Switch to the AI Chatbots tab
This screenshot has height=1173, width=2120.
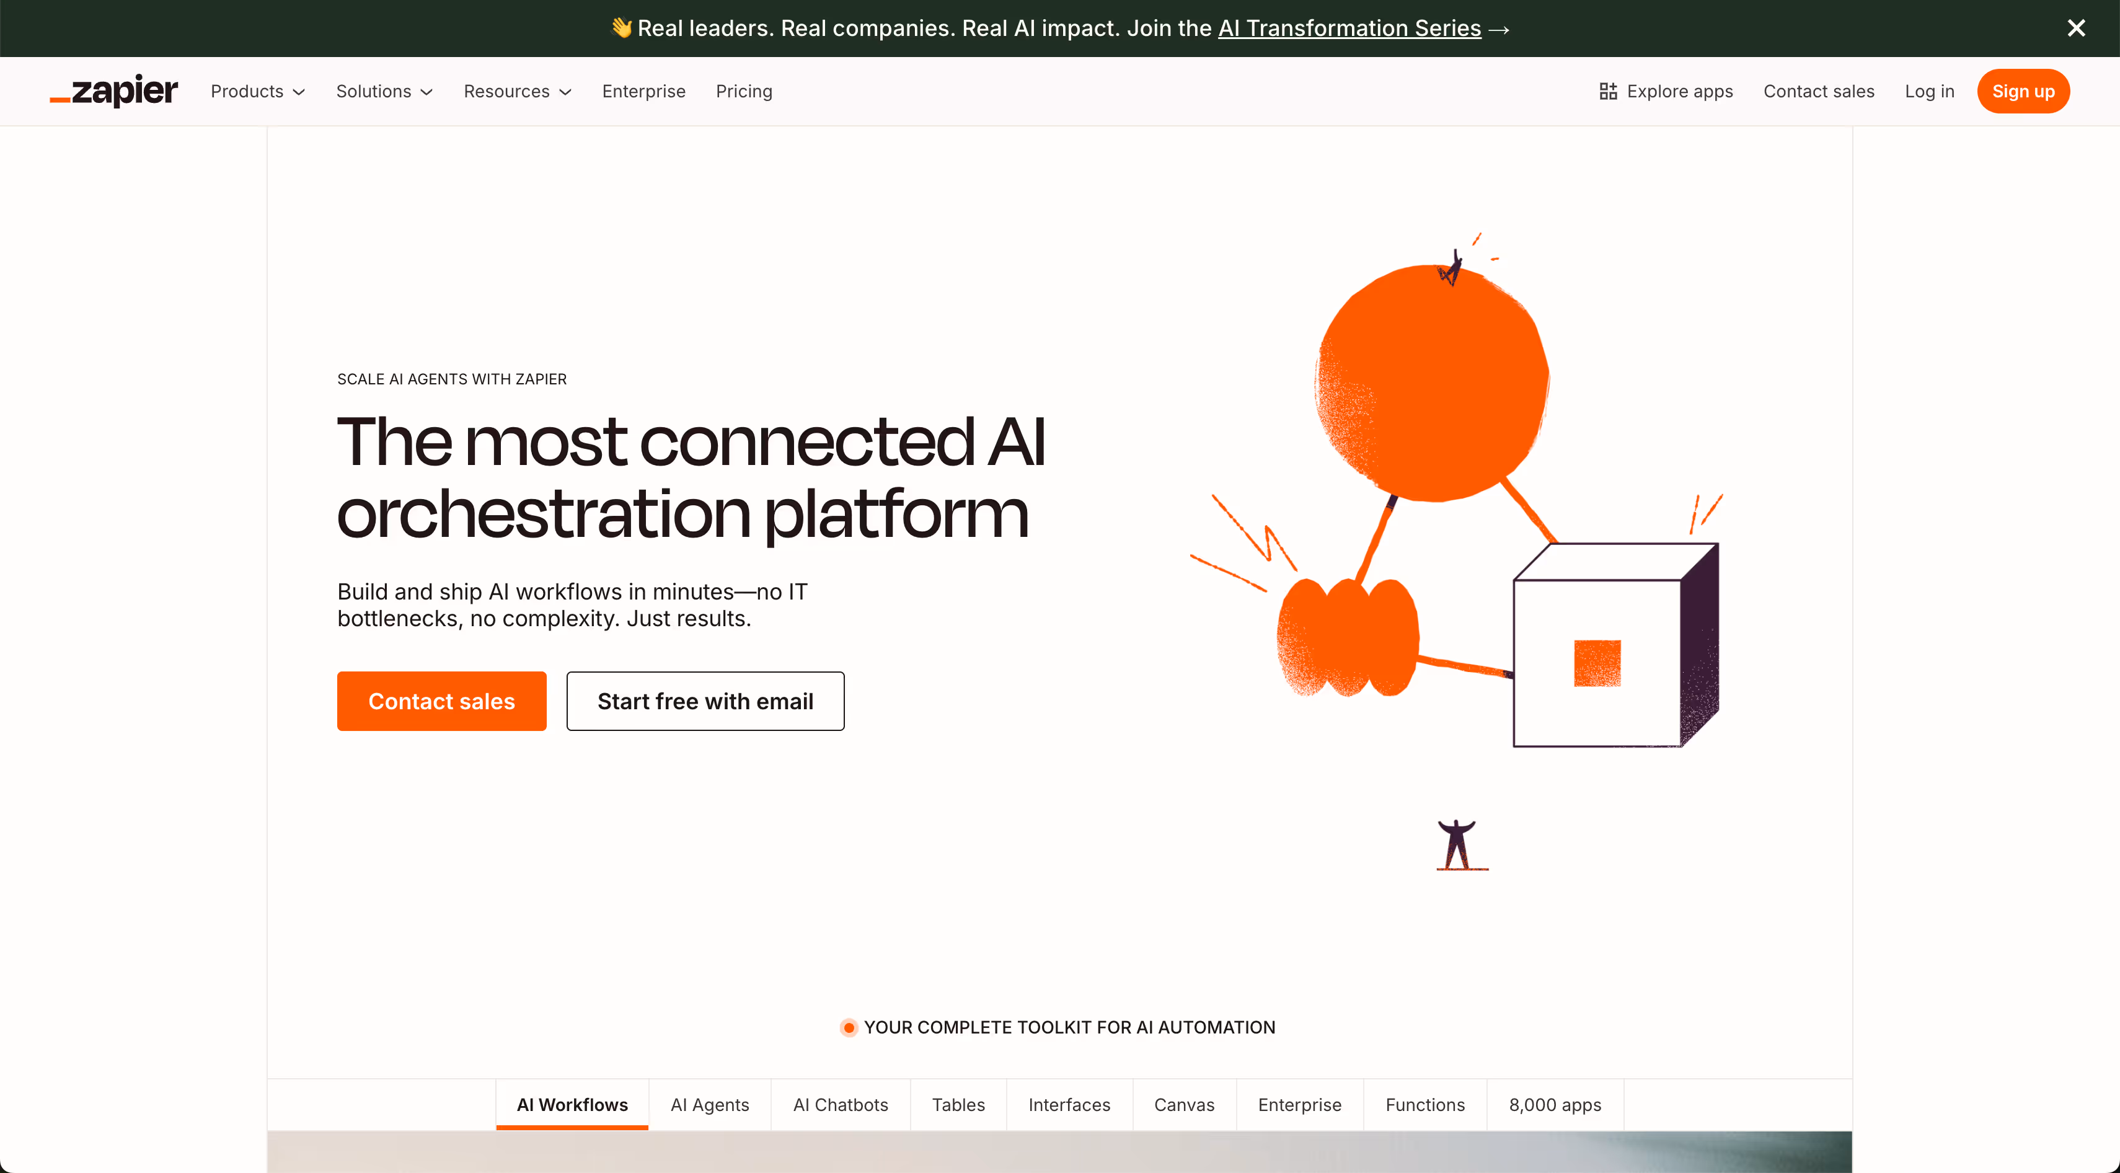click(841, 1105)
